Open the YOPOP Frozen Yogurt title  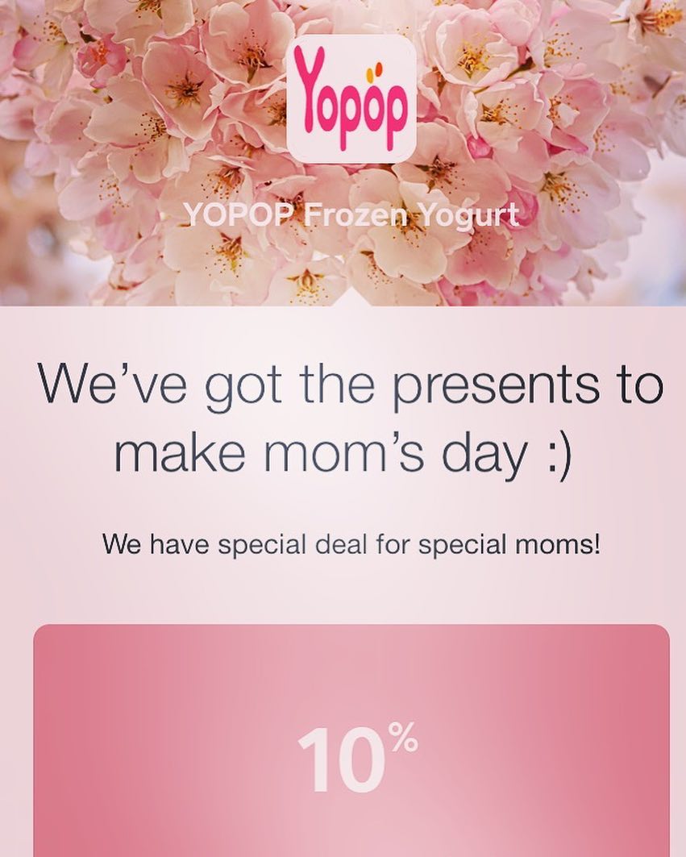coord(351,214)
